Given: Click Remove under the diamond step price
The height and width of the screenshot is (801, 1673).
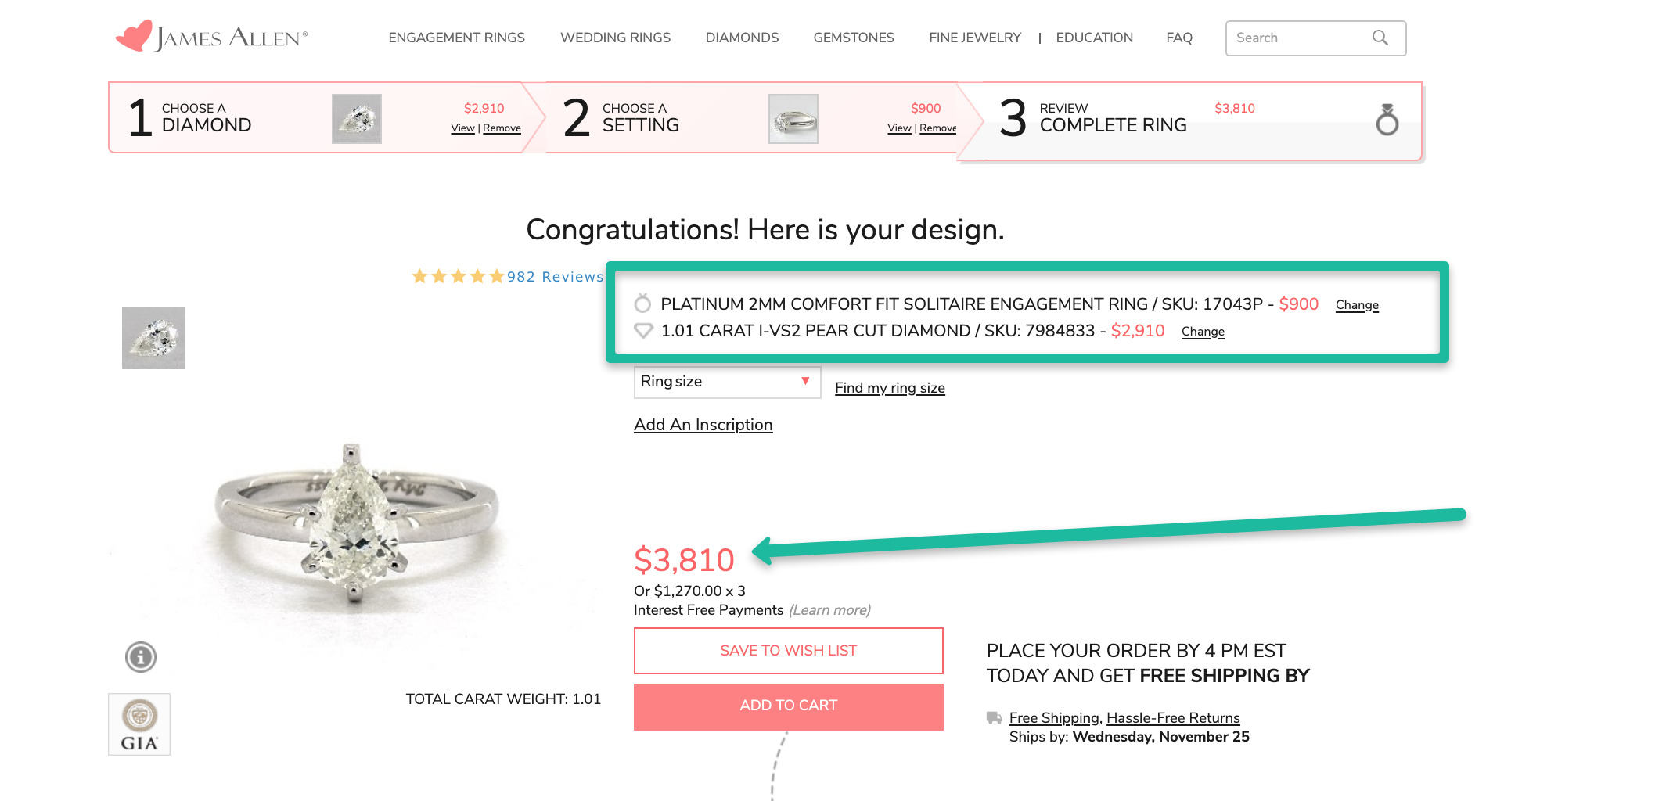Looking at the screenshot, I should click(x=502, y=128).
